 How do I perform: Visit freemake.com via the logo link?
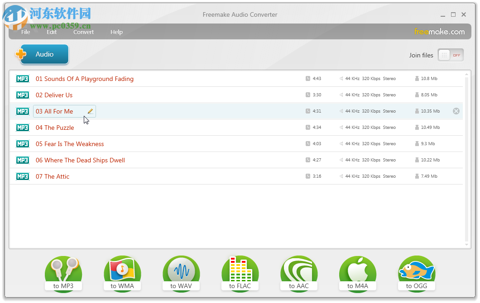(439, 32)
